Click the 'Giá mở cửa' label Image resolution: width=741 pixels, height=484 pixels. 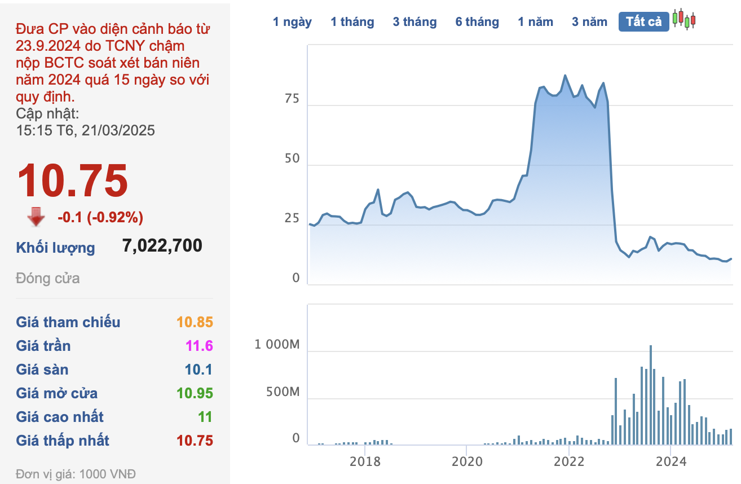57,393
